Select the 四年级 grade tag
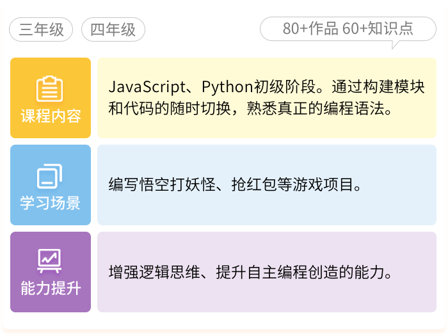 [x=113, y=29]
